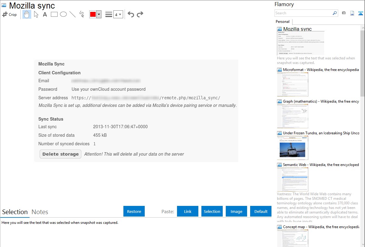Click the 'Client Configuration' heading
This screenshot has width=365, height=247.
pyautogui.click(x=59, y=73)
